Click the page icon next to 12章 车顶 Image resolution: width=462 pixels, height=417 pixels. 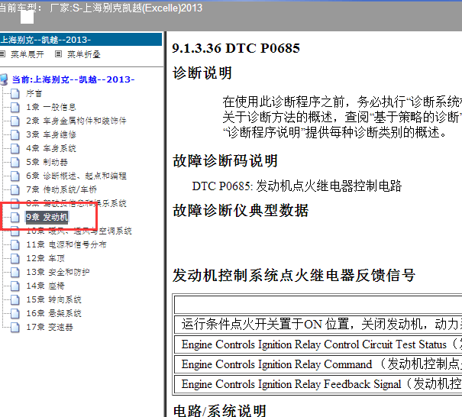tap(15, 259)
